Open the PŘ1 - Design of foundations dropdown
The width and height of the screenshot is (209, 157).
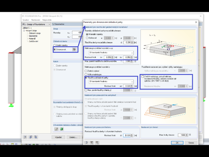point(36,24)
